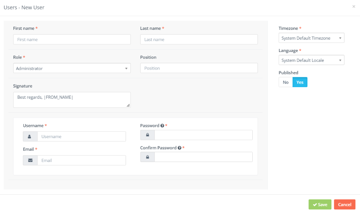The image size is (360, 214).
Task: Set Published toggle to Yes
Action: click(x=300, y=82)
